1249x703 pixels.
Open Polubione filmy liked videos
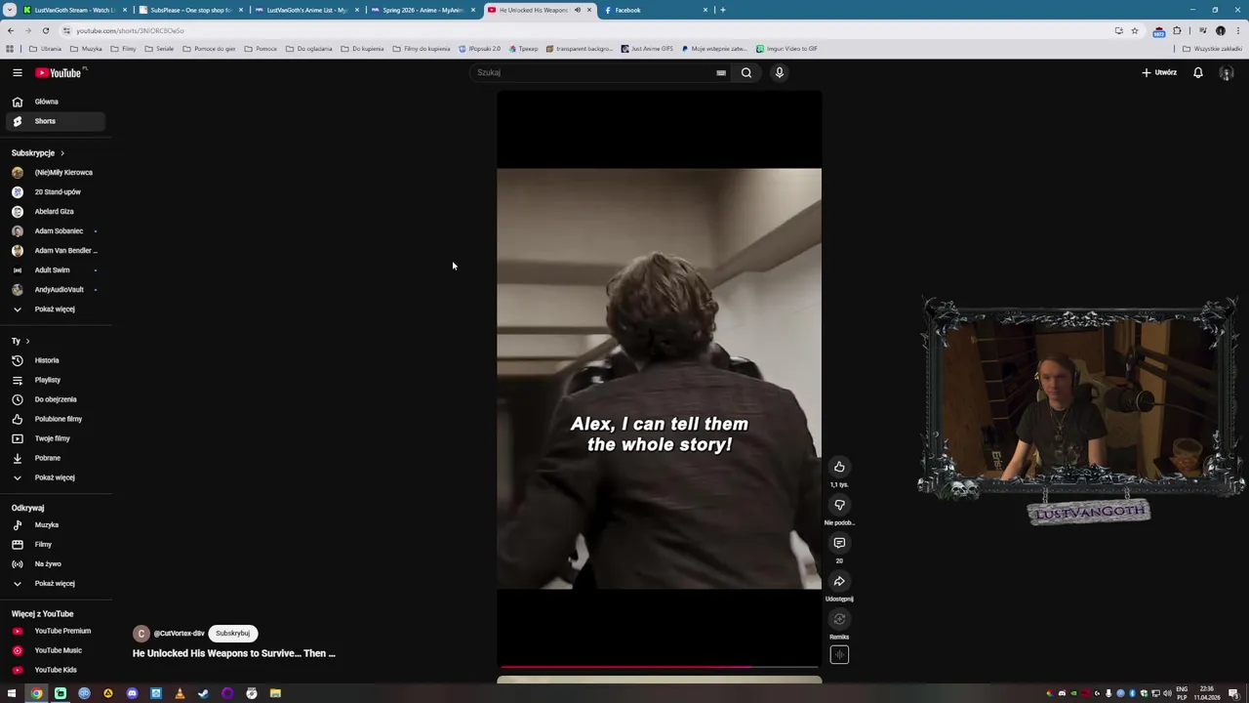click(57, 419)
